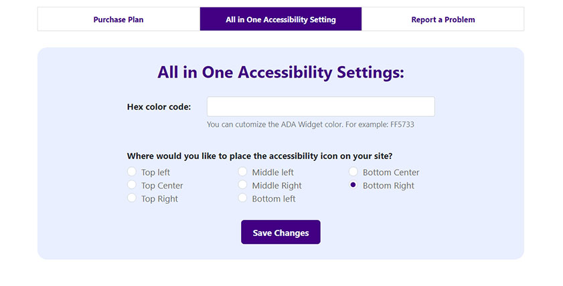This screenshot has width=563, height=286.
Task: Click the Hex color code input field
Action: (321, 107)
